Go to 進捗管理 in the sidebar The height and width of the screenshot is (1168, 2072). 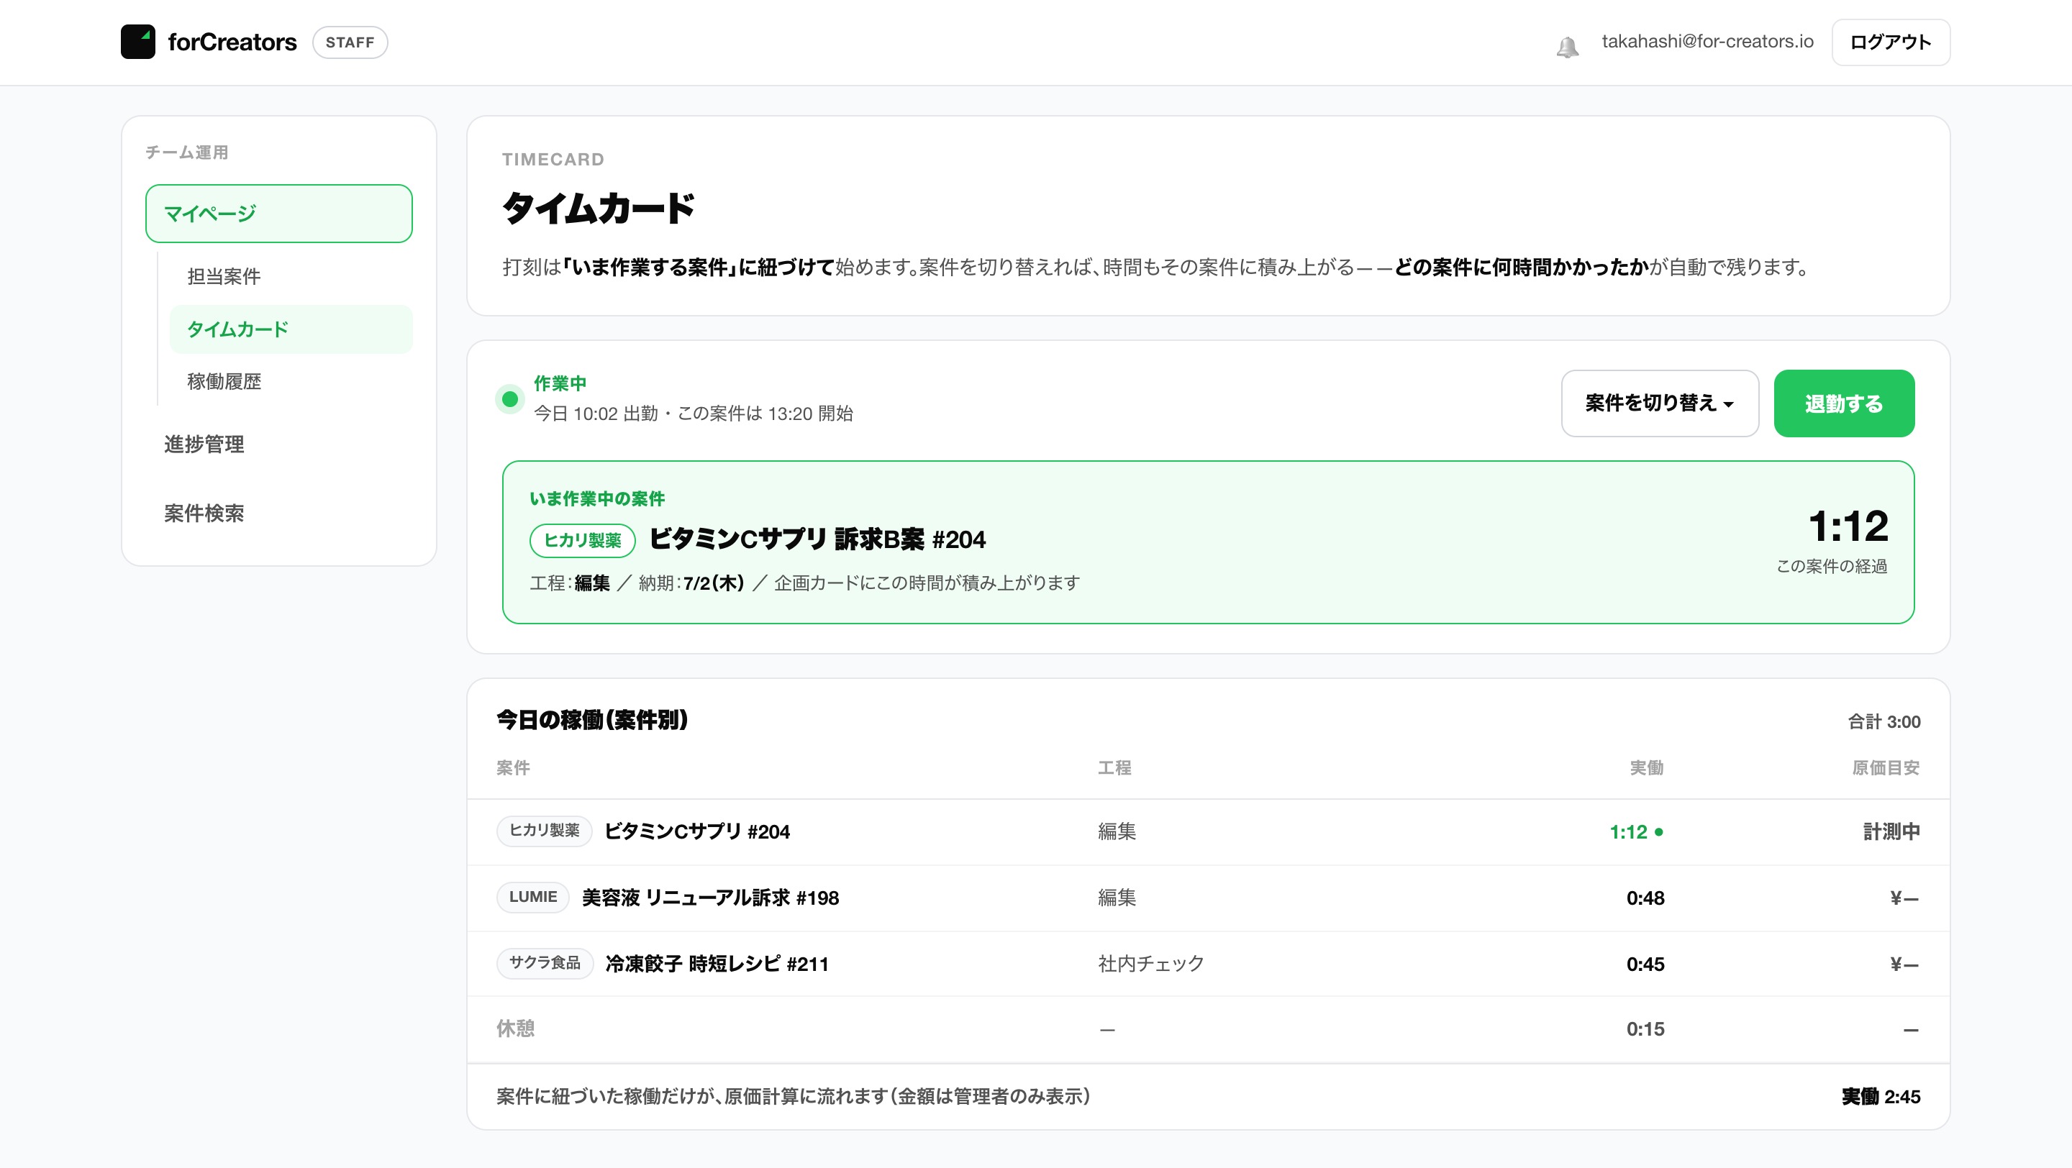point(204,444)
